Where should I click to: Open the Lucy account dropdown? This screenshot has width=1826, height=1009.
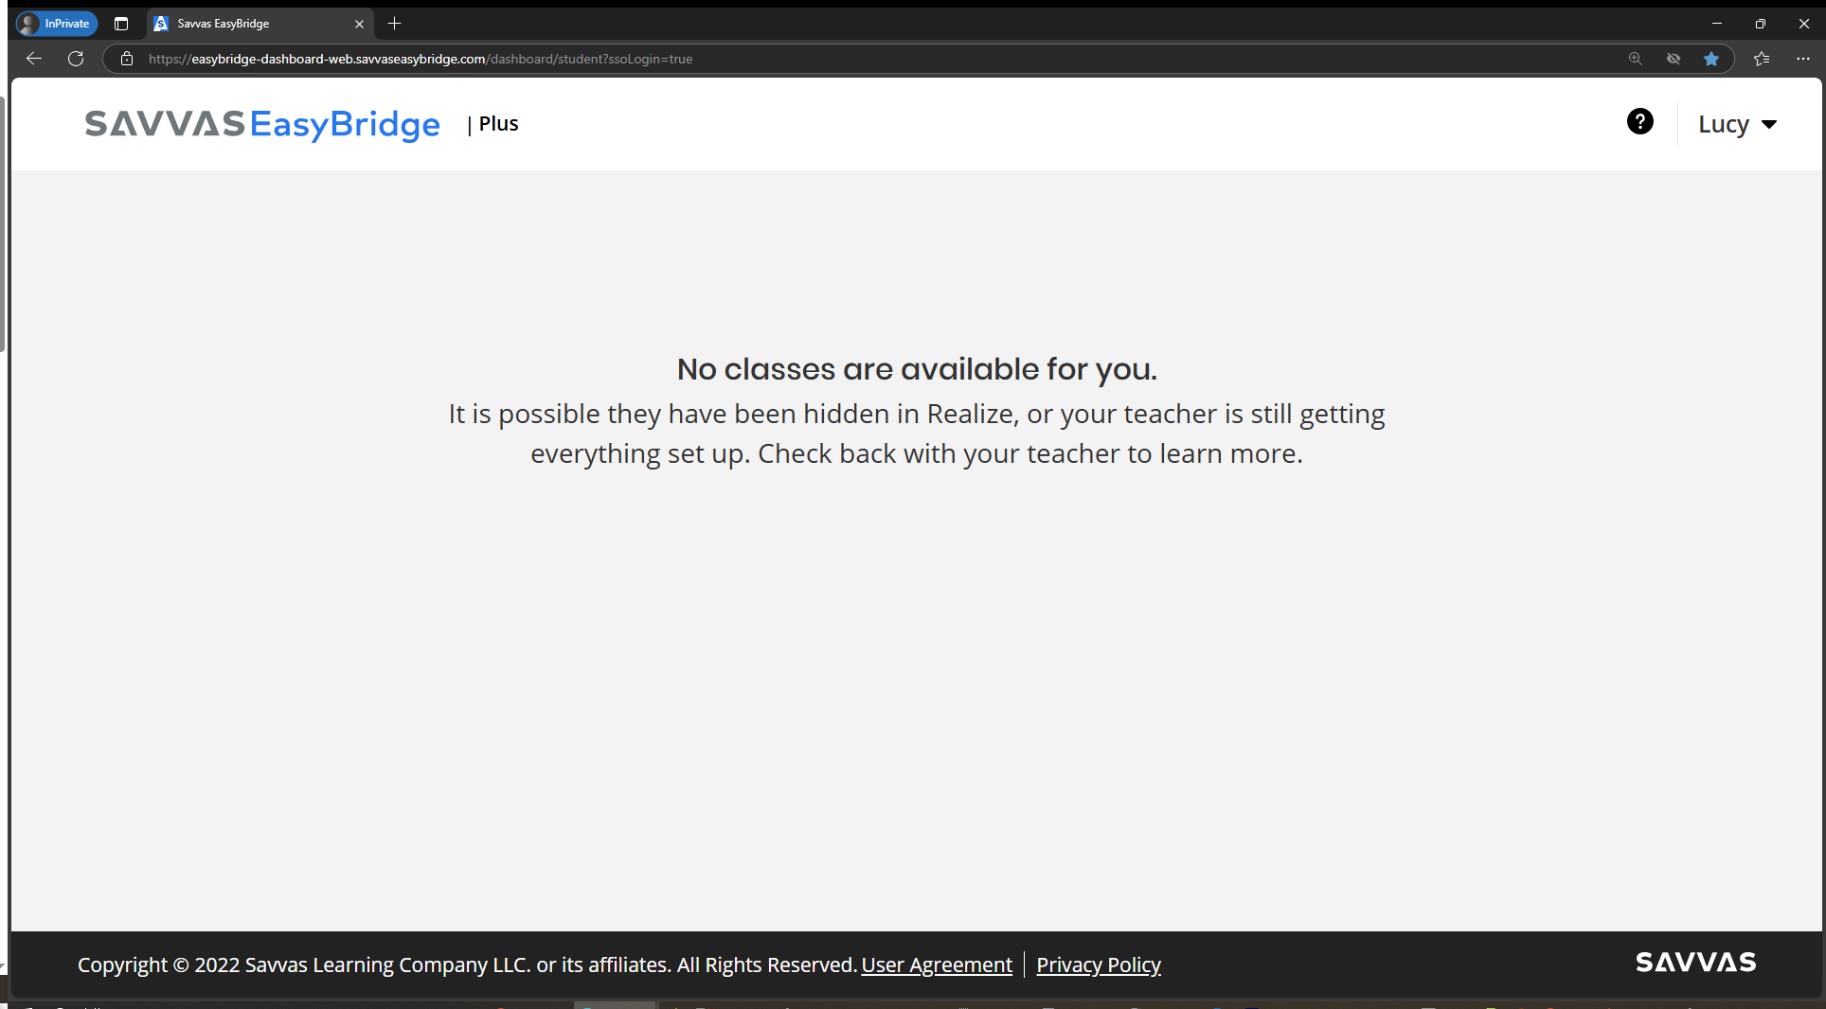point(1737,123)
